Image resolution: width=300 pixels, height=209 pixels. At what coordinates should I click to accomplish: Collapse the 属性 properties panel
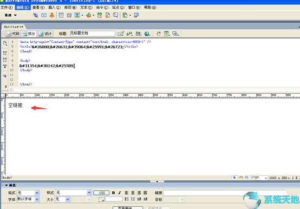click(x=6, y=185)
